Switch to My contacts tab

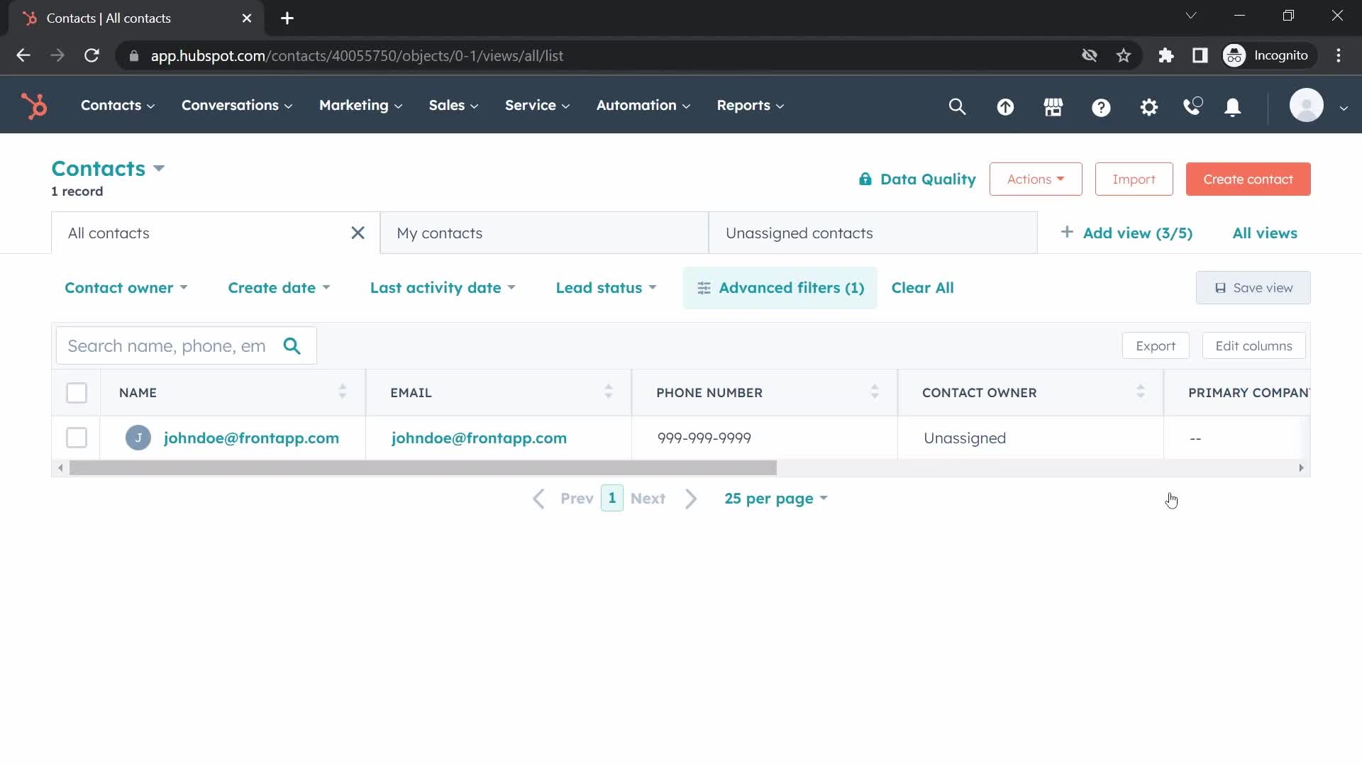(544, 233)
